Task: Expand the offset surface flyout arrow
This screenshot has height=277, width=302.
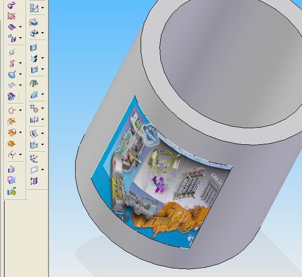Action: coord(20,38)
